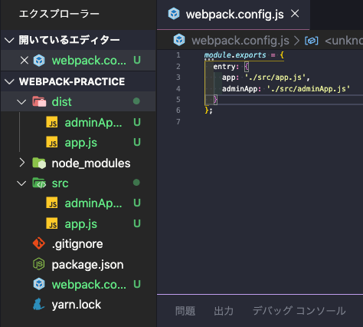Switch to the デバッグ コンソール tab

(x=299, y=311)
